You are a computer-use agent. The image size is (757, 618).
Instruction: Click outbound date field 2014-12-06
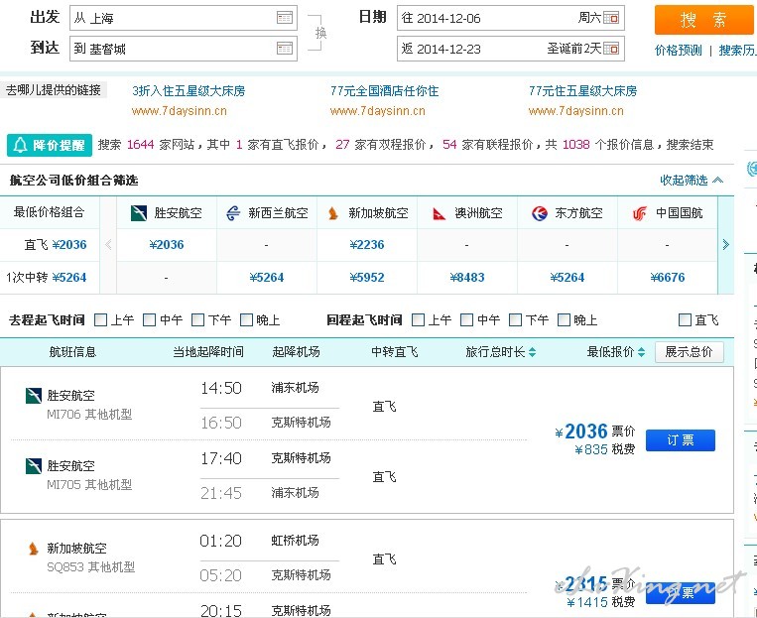pos(511,18)
